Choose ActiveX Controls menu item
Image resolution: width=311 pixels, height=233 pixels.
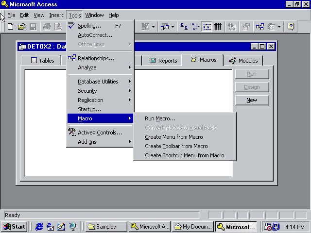(100, 133)
